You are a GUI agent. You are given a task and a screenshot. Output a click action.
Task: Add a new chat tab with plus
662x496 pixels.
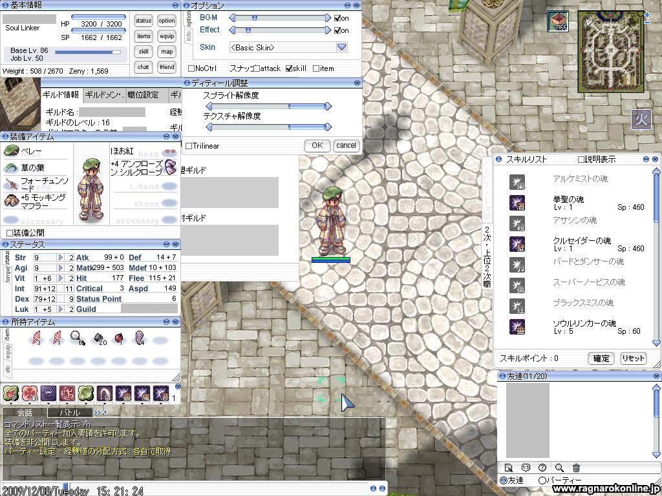[105, 412]
